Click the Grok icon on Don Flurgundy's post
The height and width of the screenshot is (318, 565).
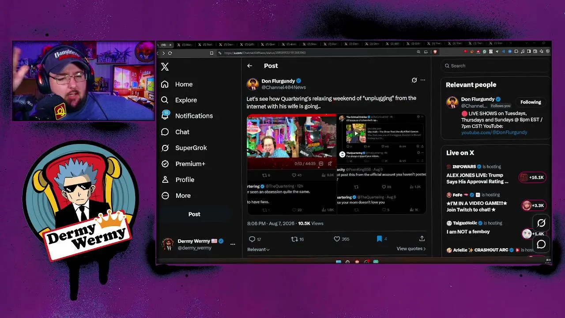click(414, 80)
